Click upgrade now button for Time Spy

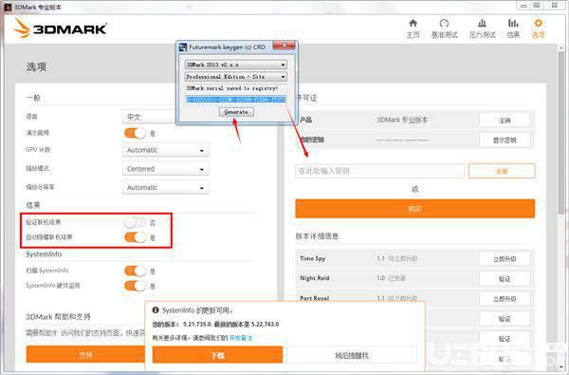pos(505,259)
